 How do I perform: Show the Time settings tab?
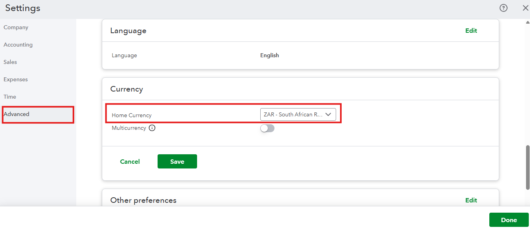coord(10,97)
